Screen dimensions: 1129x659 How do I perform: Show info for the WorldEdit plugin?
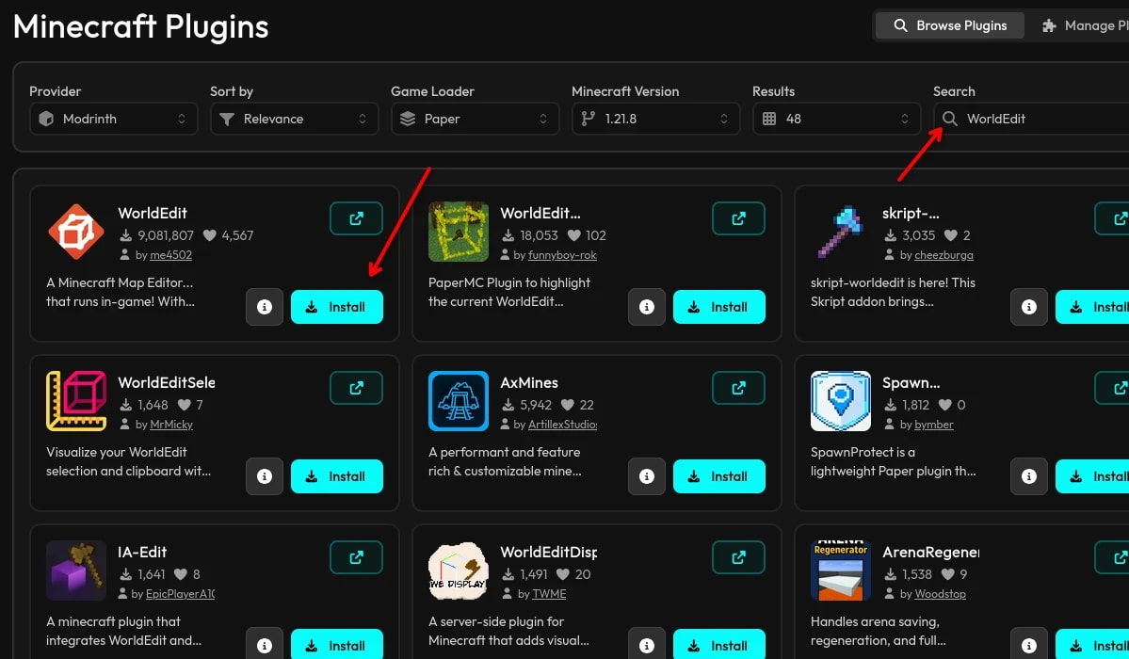point(265,307)
